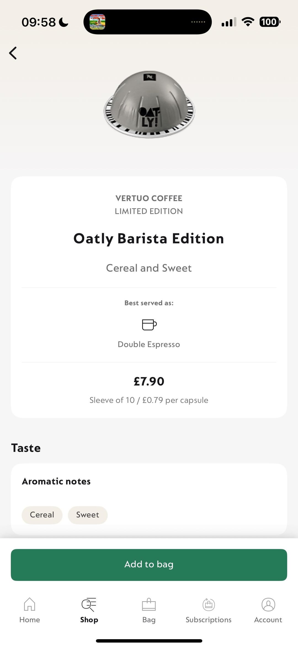This screenshot has width=298, height=648.
Task: Select the Cereal aromatic note chip
Action: pos(42,515)
